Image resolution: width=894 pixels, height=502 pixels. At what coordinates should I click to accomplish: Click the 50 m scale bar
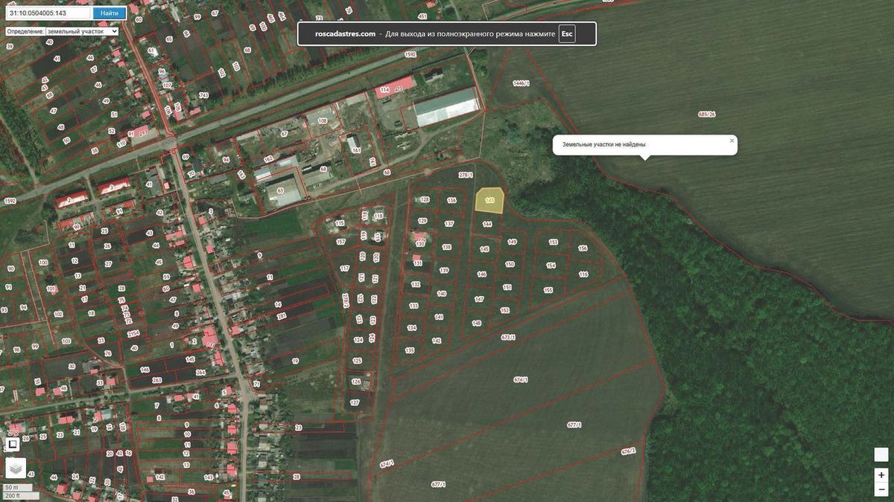pyautogui.click(x=12, y=487)
